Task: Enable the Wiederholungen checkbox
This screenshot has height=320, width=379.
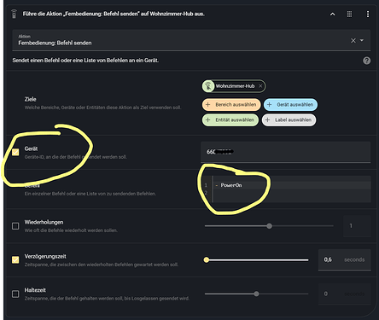Action: click(15, 226)
